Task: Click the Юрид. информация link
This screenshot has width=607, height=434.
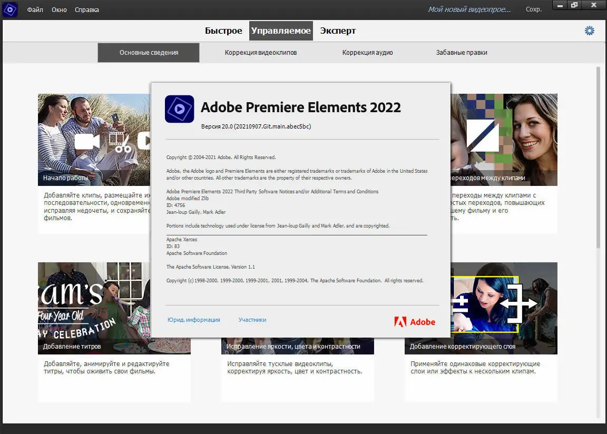Action: pyautogui.click(x=193, y=320)
